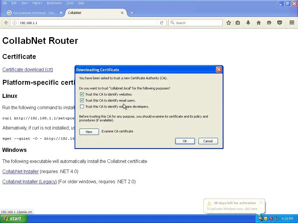Close the msn premium download tab
The height and width of the screenshot is (223, 298).
(61, 13)
